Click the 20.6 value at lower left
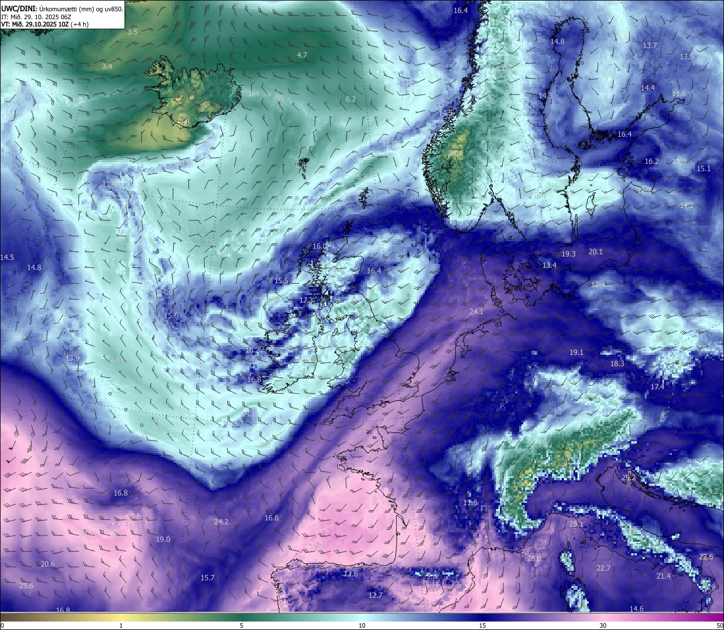 pyautogui.click(x=48, y=564)
